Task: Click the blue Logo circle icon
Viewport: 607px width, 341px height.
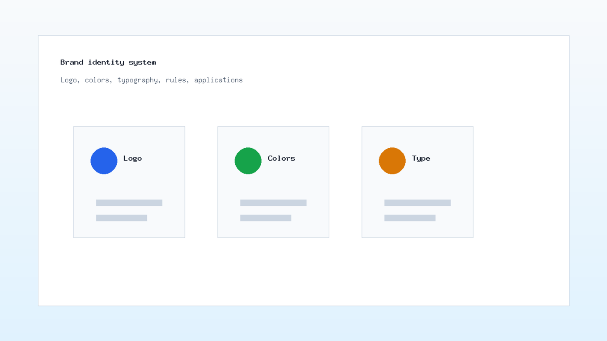Action: click(x=104, y=161)
